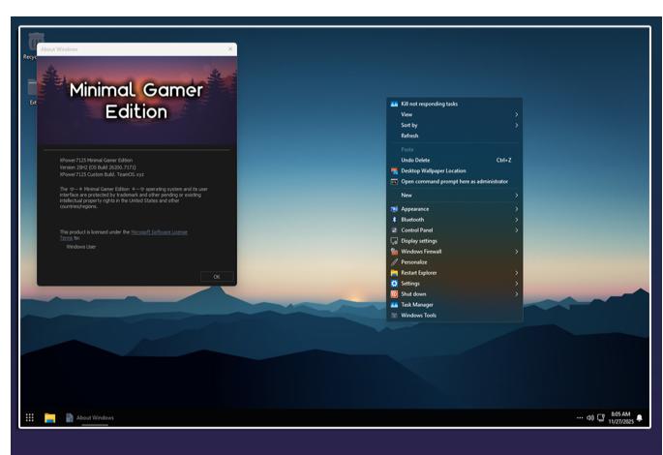Click the 'Windows User' licensee text

[80, 247]
